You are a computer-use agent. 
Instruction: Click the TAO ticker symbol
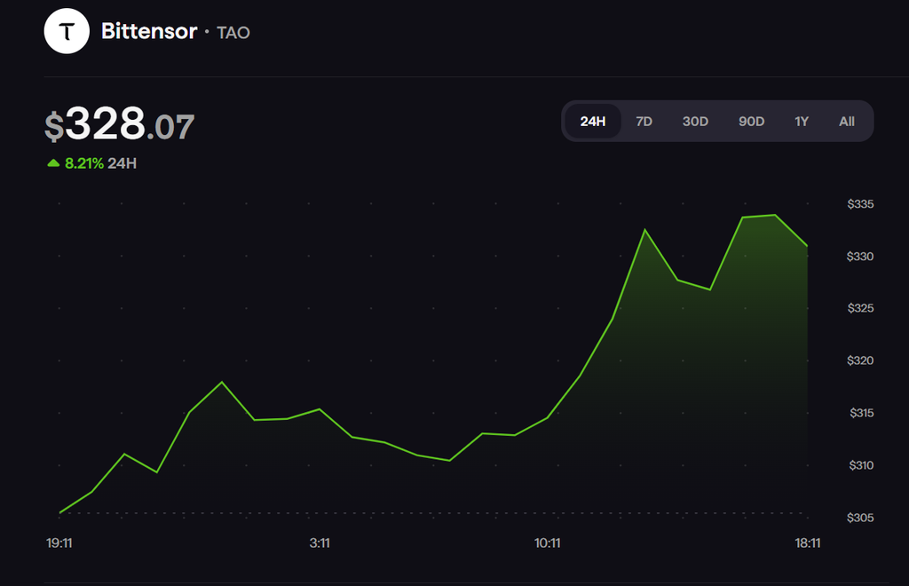[x=233, y=33]
